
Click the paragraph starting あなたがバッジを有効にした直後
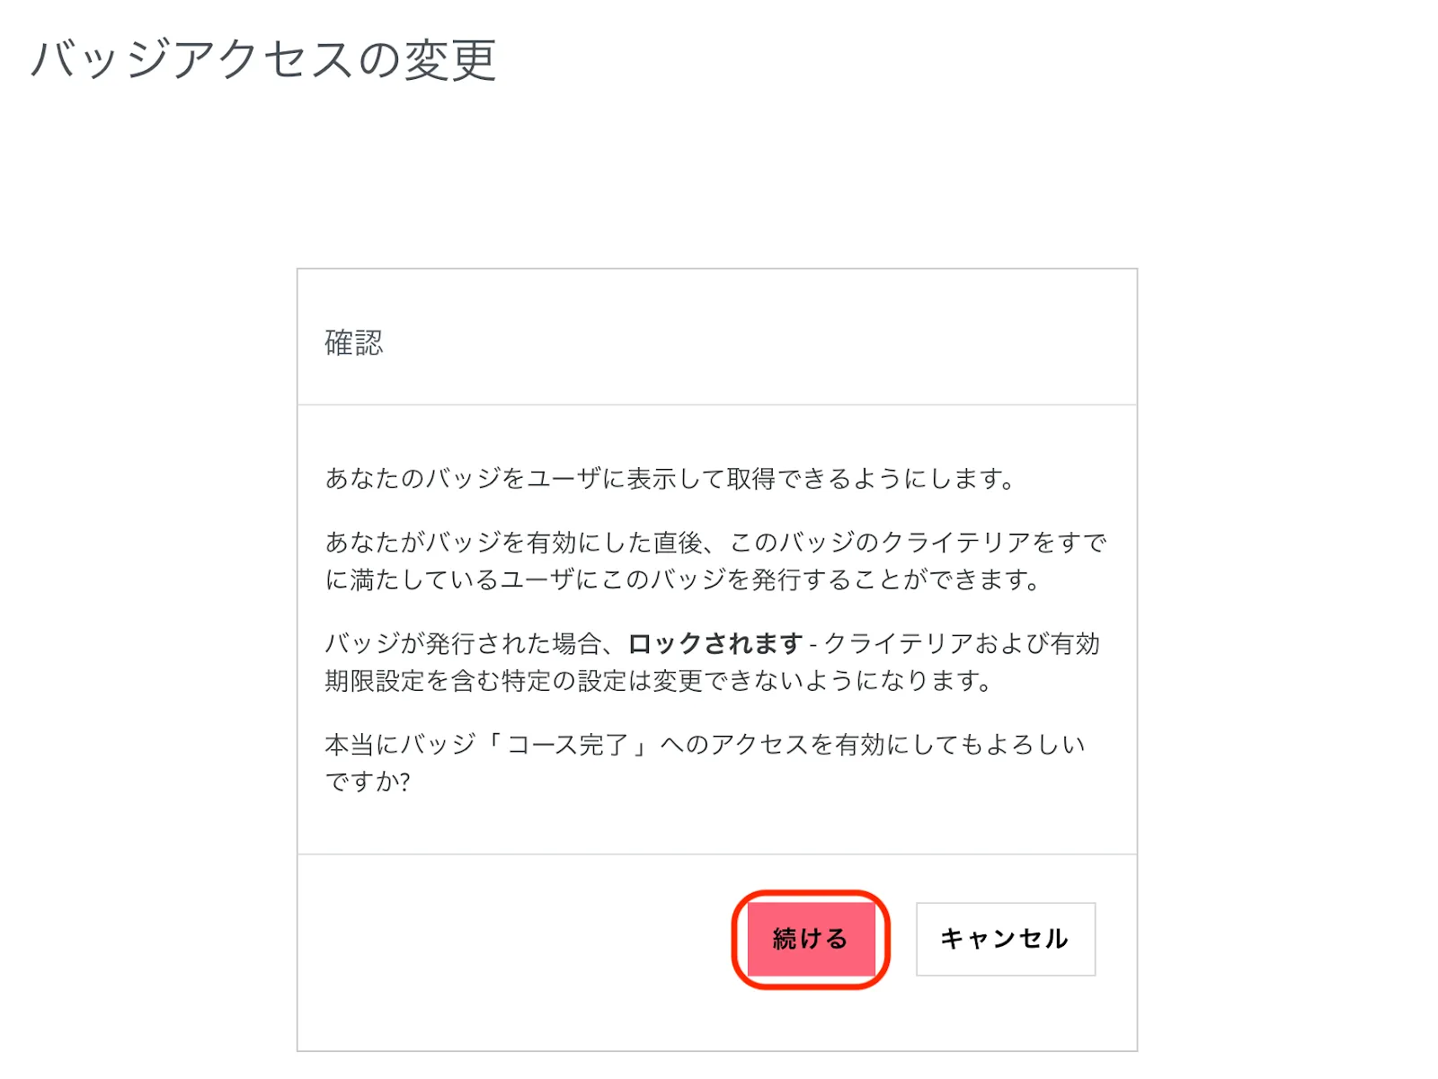(x=715, y=561)
